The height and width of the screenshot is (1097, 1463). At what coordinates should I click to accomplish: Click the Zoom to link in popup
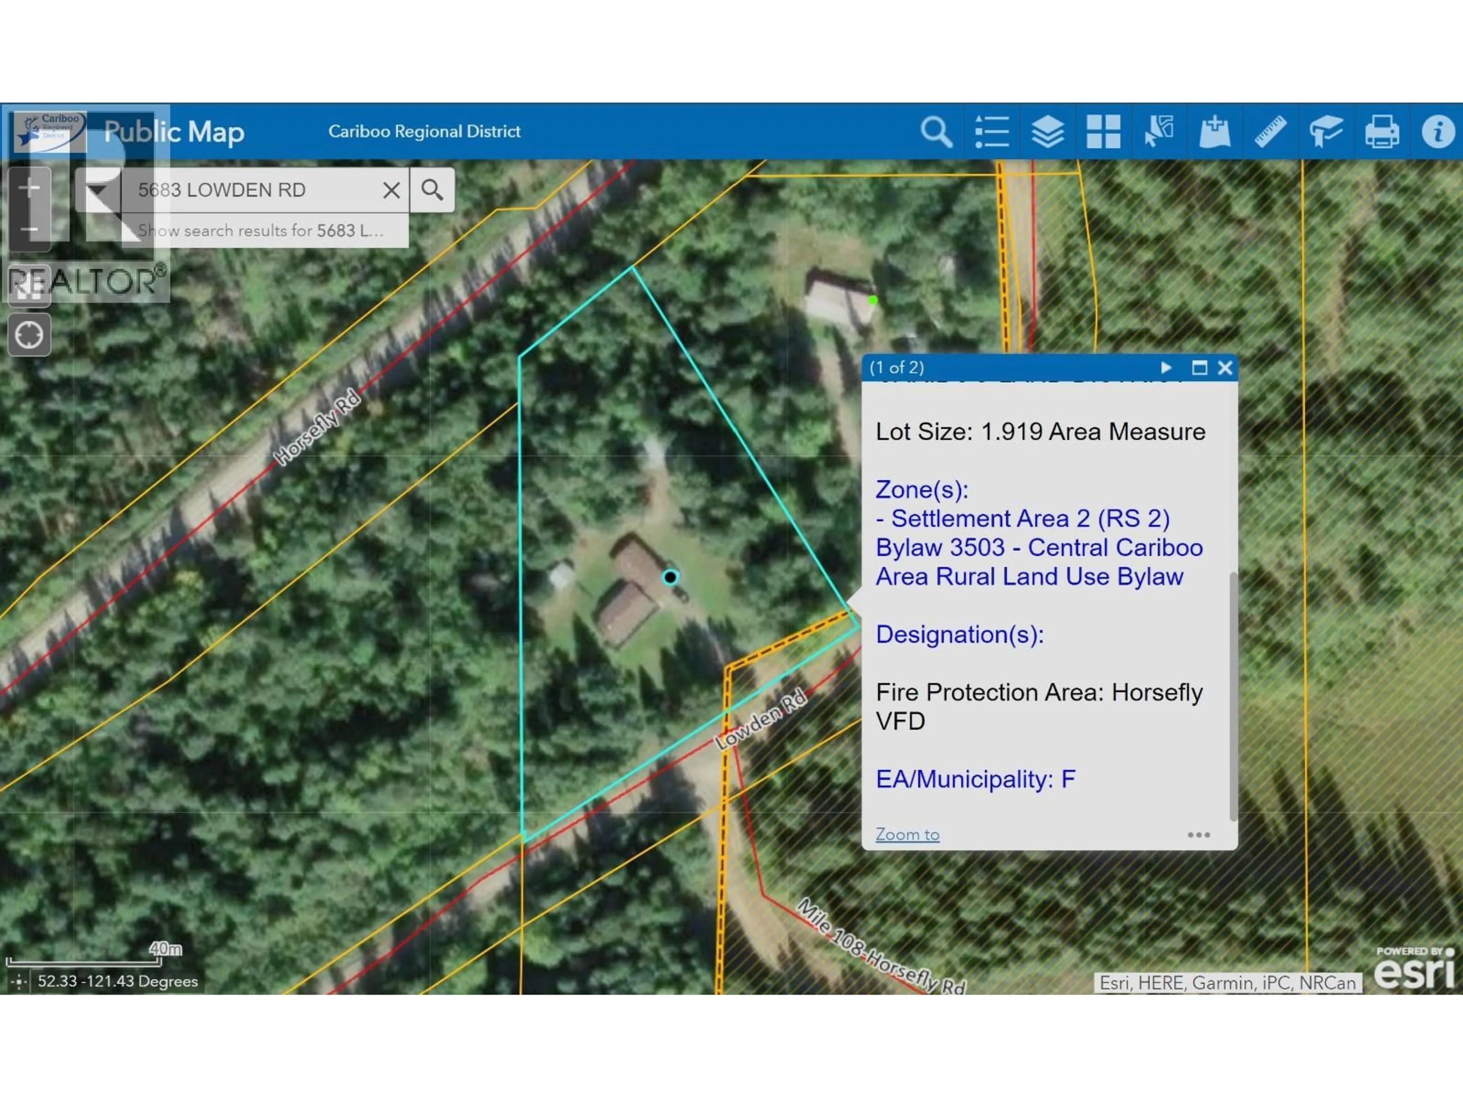click(908, 835)
